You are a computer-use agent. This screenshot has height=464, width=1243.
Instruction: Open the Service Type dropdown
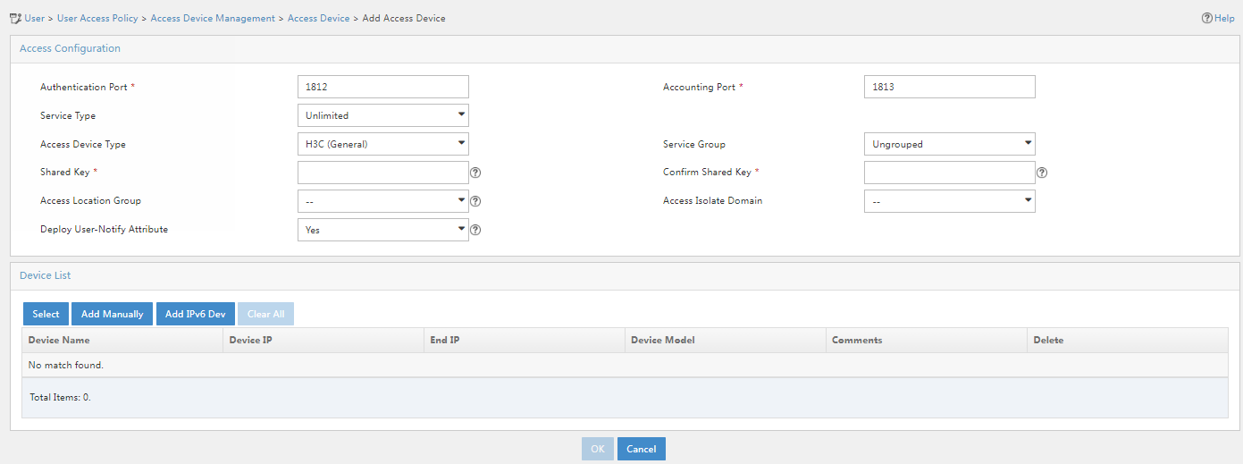(382, 115)
